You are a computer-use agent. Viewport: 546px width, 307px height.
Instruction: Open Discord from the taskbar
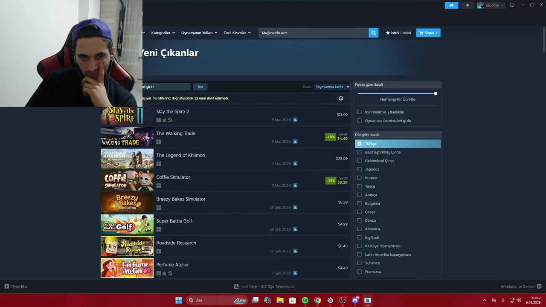(x=355, y=300)
